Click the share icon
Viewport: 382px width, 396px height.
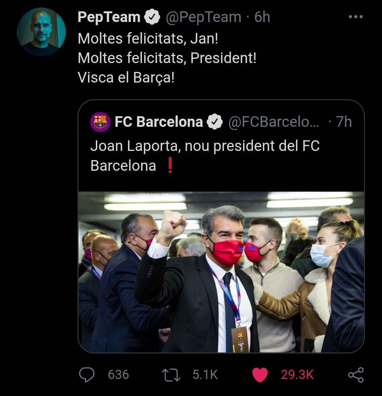click(355, 375)
